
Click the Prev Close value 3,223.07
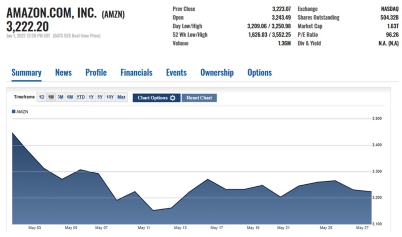(281, 9)
